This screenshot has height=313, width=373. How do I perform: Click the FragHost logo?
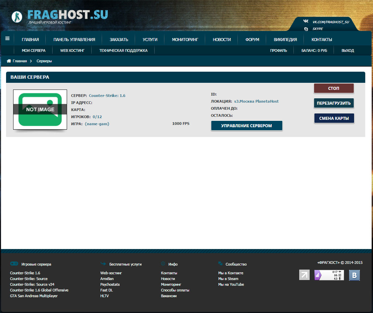[x=60, y=16]
